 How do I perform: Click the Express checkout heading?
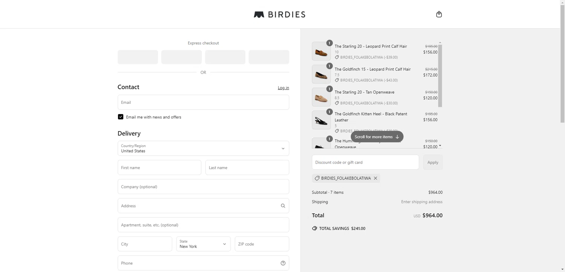click(x=203, y=43)
